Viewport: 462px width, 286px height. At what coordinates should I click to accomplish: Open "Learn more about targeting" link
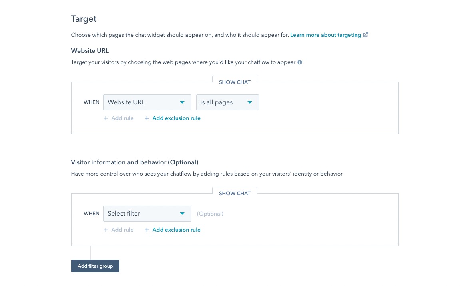click(x=325, y=35)
